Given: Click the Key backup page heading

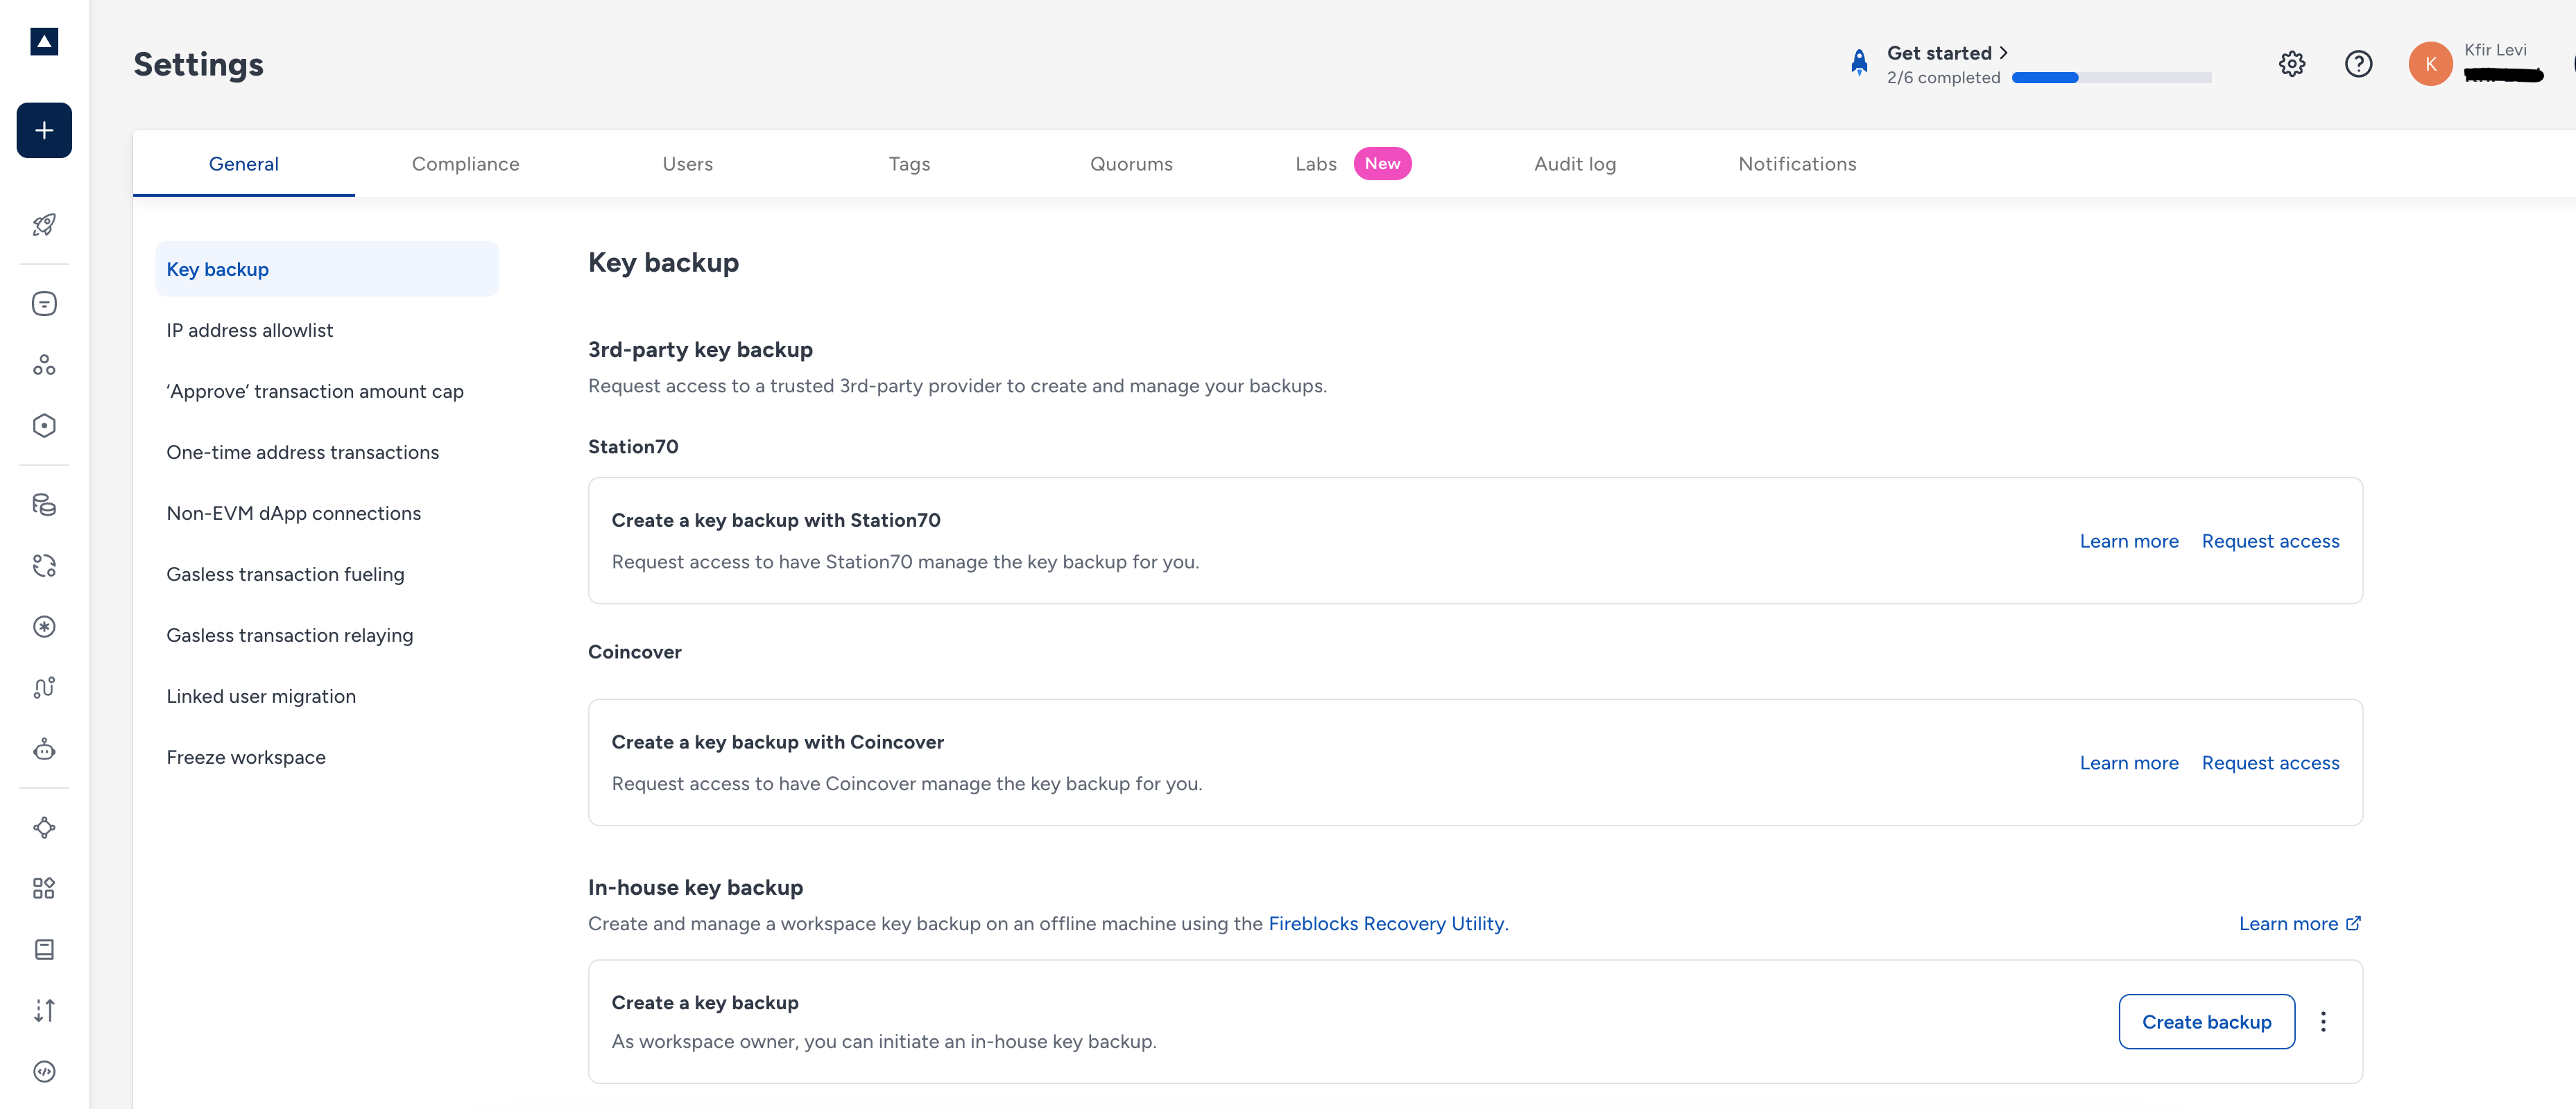Looking at the screenshot, I should 663,262.
